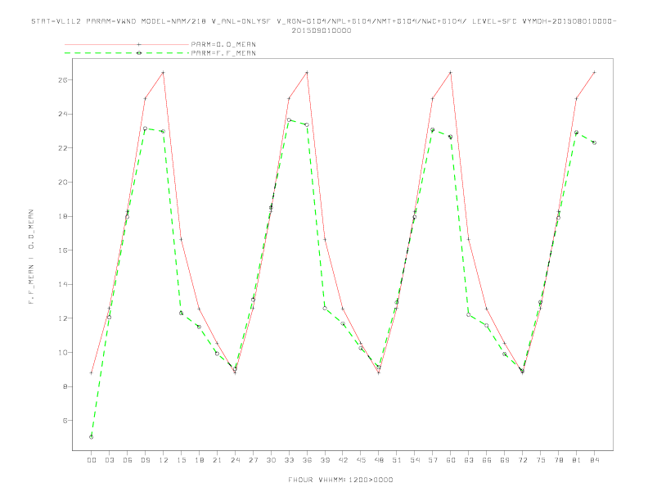
Task: Click the y-axis tick label 8
Action: (x=65, y=386)
